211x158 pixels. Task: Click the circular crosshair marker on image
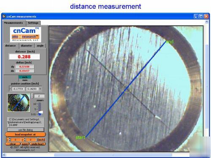coord(127,88)
